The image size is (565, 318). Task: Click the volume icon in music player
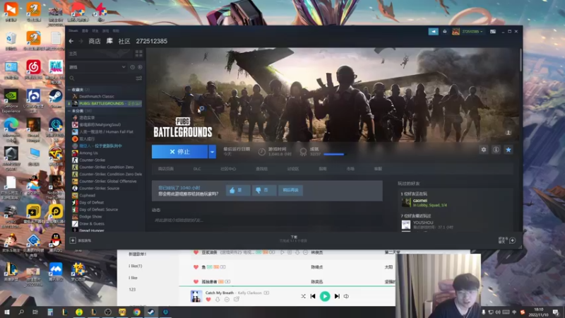click(346, 296)
